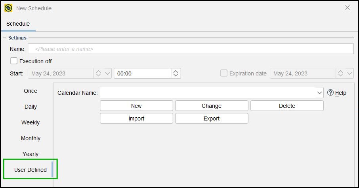This screenshot has width=359, height=188.
Task: Enable the Expiration date checkbox
Action: pos(224,73)
